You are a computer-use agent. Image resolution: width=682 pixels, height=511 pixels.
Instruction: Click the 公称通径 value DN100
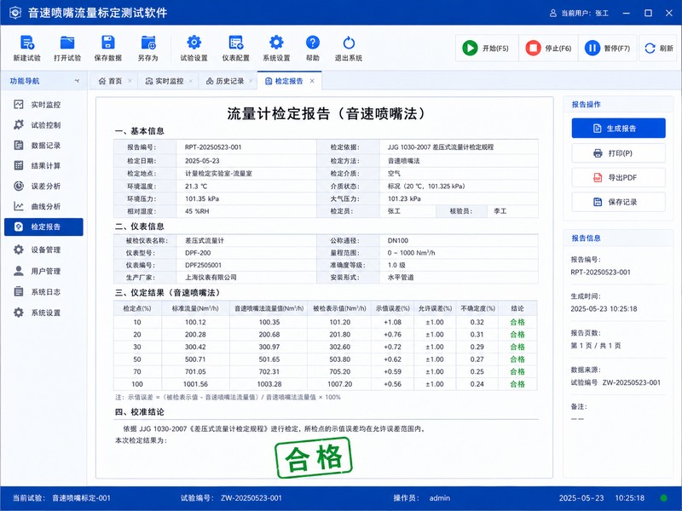pos(398,240)
